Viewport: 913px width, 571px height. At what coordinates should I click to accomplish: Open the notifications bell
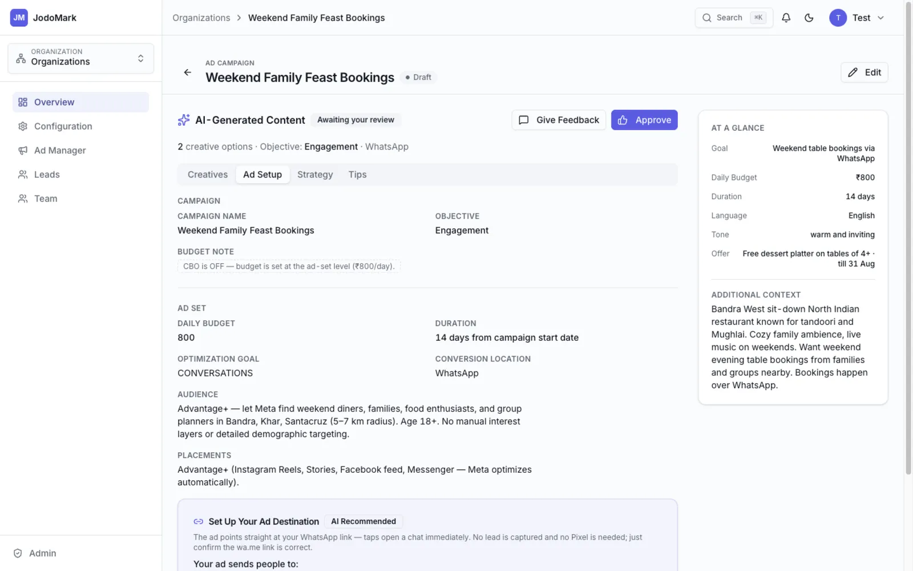click(786, 18)
